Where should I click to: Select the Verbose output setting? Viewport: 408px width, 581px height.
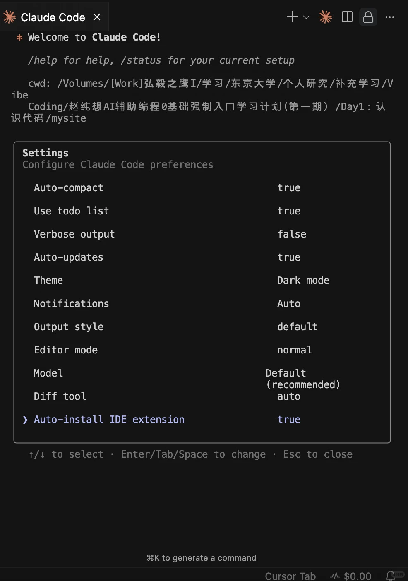coord(74,234)
